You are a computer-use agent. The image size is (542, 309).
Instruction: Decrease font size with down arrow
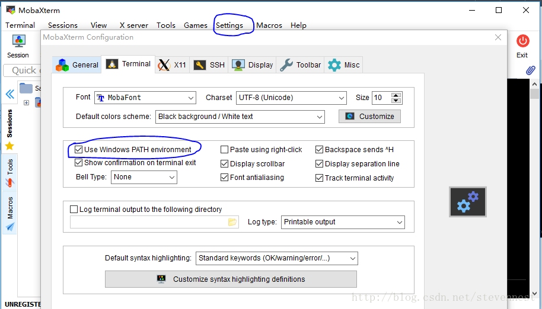pyautogui.click(x=396, y=101)
